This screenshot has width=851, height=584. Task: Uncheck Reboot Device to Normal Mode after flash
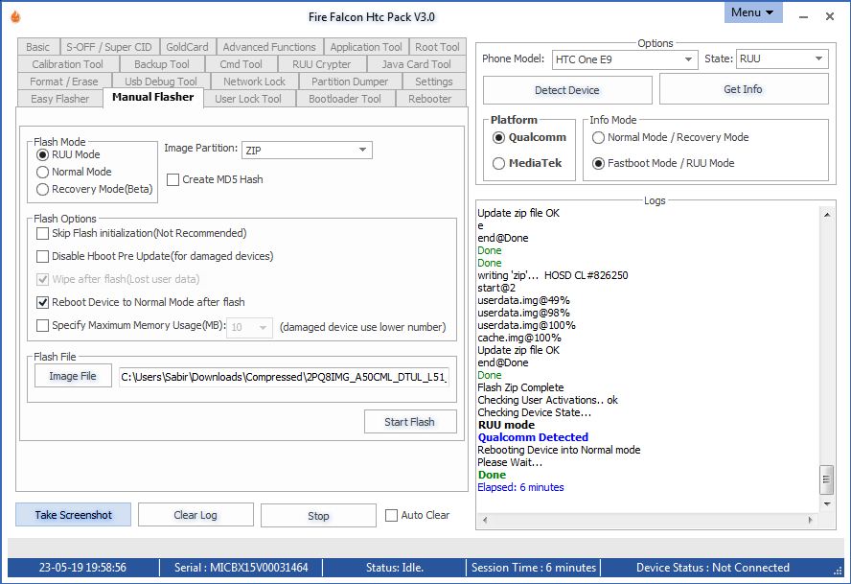141,303
